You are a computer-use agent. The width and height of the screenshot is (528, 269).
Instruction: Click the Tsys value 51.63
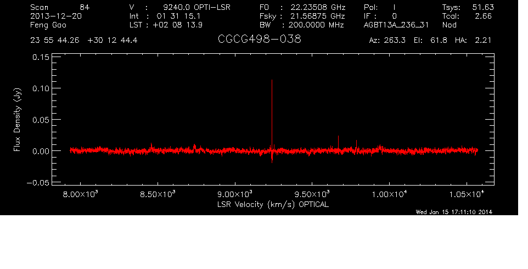(x=482, y=7)
